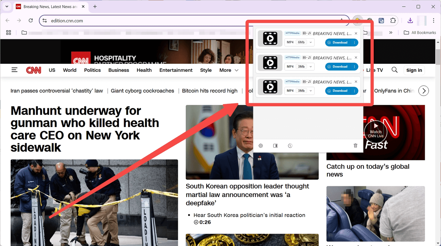Click the first video's play thumbnail
Viewport: 441px width, 246px height.
click(270, 38)
